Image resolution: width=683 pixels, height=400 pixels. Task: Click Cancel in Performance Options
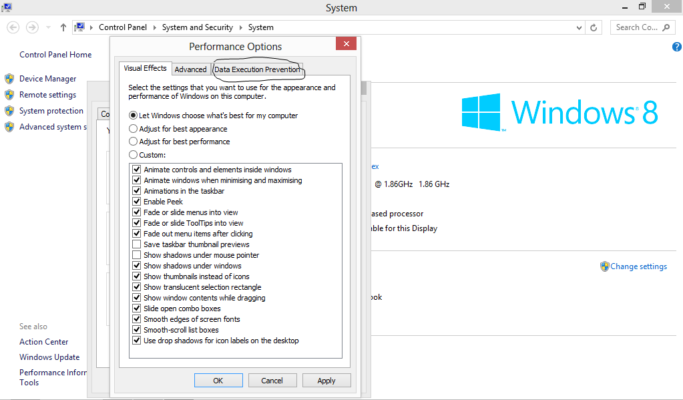click(272, 381)
